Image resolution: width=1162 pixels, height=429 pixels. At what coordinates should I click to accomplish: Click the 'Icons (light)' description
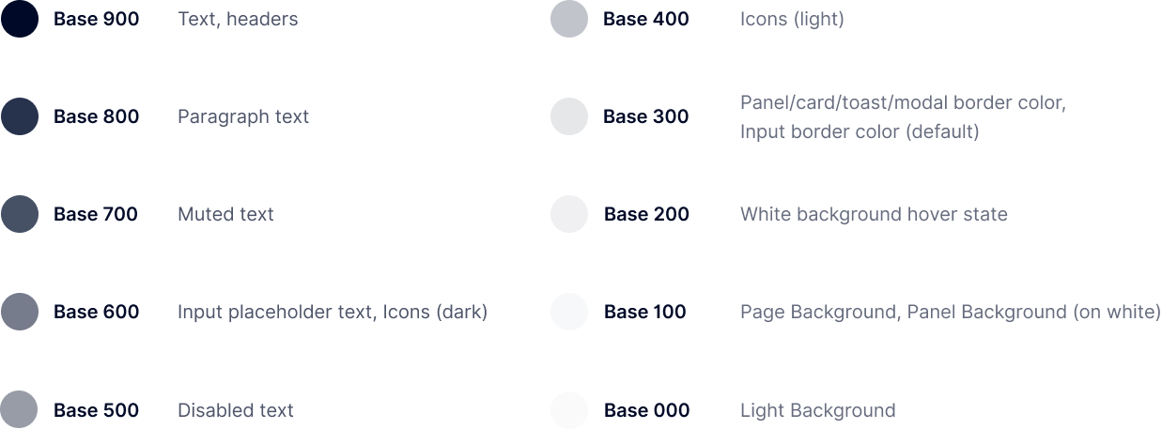792,19
